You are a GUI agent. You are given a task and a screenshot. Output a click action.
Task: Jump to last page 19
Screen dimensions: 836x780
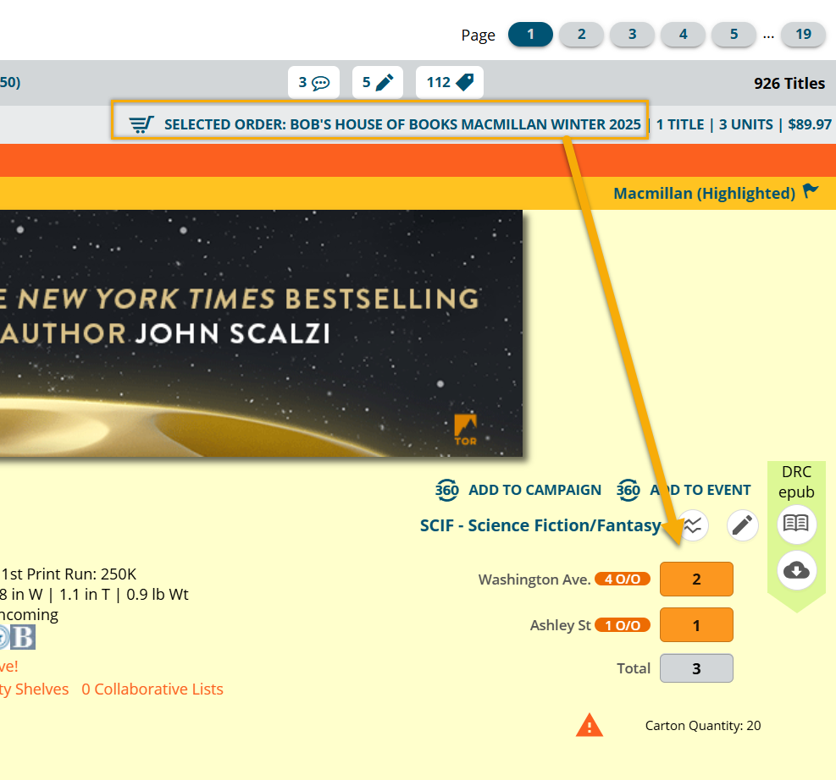803,35
